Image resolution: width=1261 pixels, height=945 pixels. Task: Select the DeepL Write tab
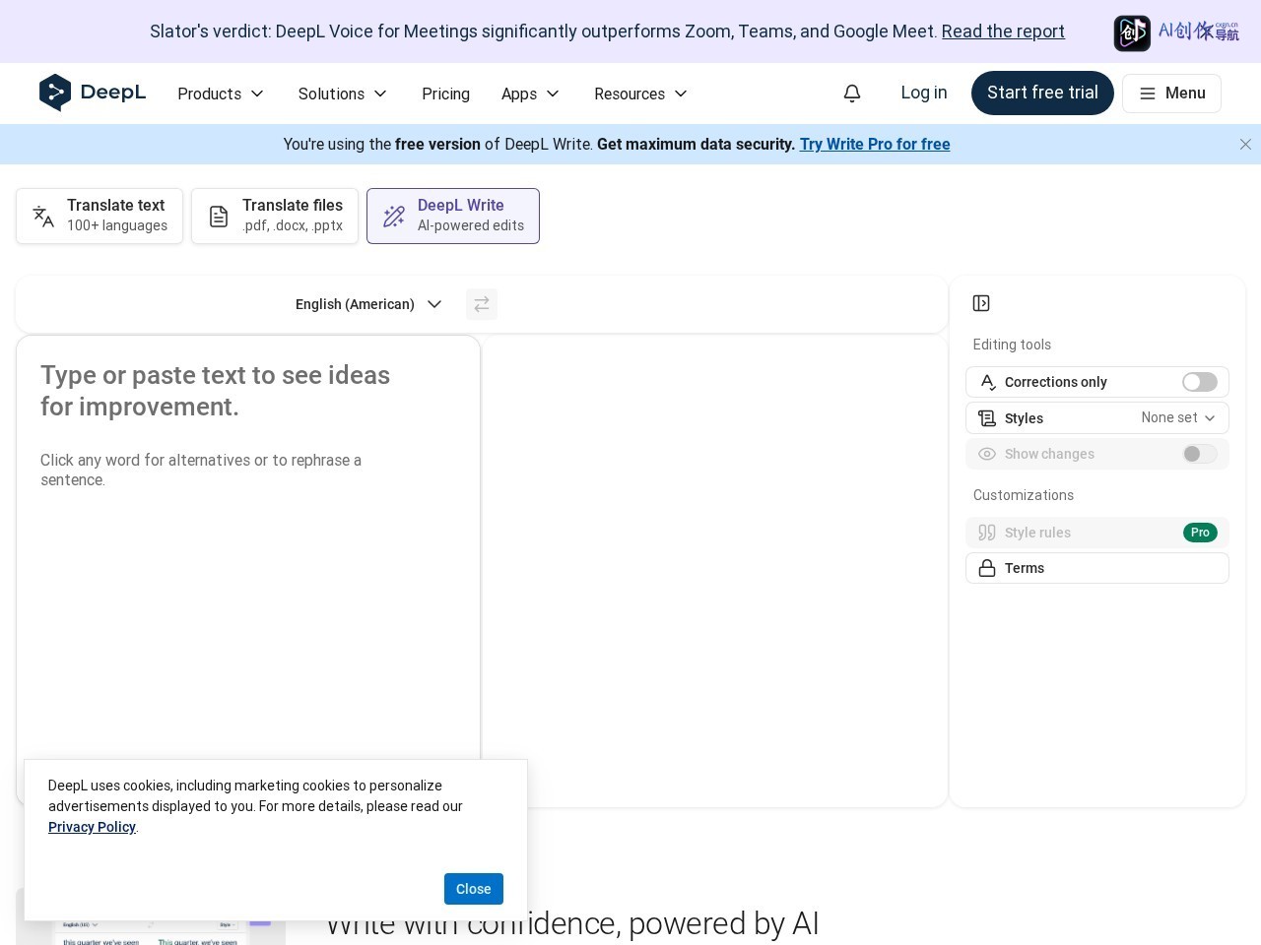pos(453,216)
